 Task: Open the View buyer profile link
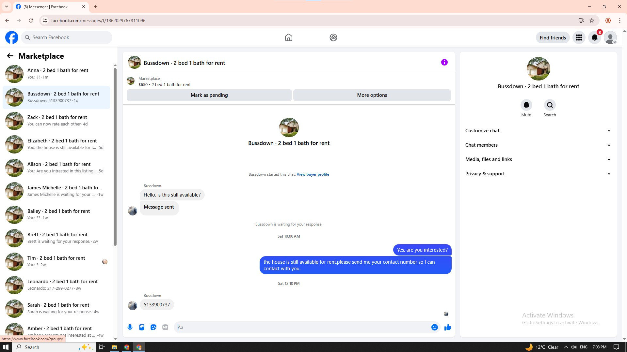(x=313, y=174)
